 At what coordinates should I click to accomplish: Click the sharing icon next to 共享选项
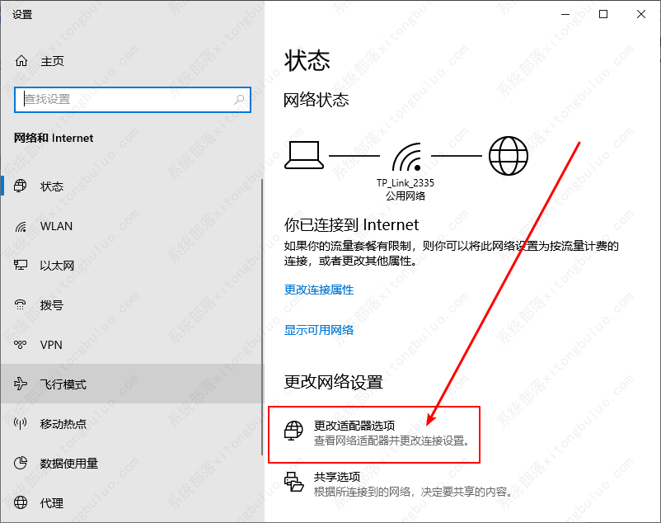coord(293,482)
